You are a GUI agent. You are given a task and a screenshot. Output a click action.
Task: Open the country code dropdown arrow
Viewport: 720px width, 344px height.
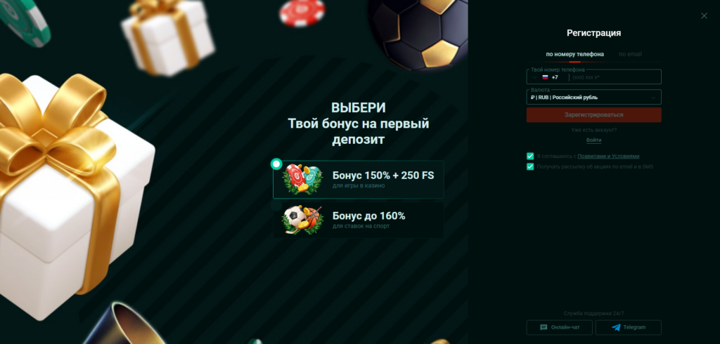535,77
